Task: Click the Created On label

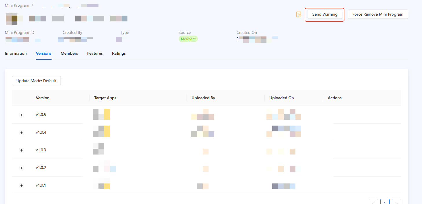Action: (x=247, y=32)
